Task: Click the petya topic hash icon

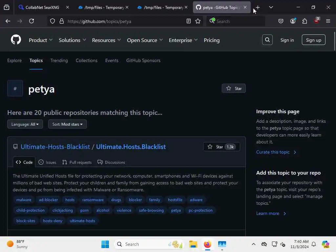Action: click(x=15, y=89)
